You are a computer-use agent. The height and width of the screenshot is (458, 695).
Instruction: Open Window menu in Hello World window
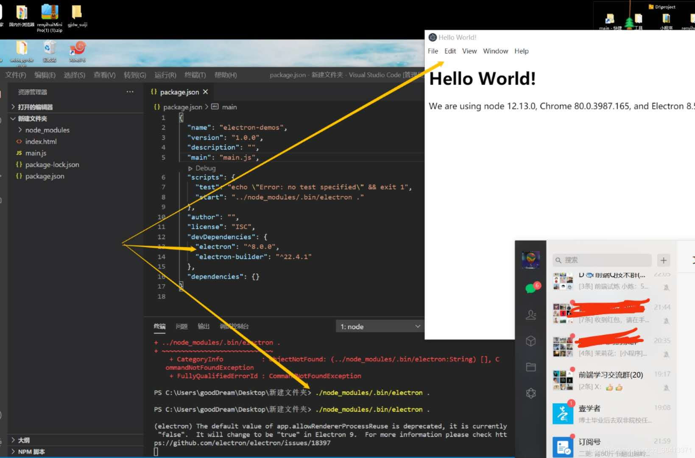495,51
